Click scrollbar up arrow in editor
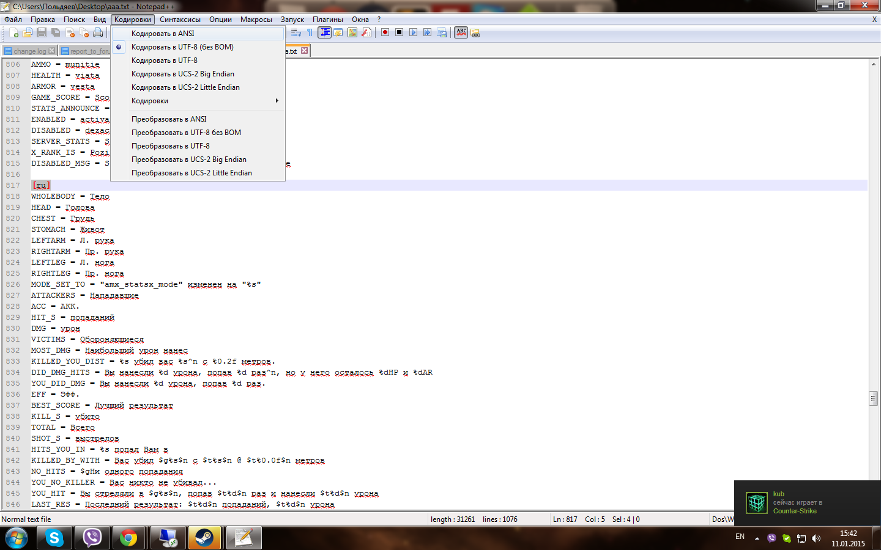 [x=873, y=64]
